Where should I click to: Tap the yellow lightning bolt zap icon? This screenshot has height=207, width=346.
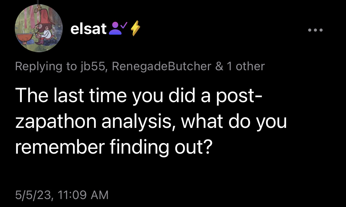pyautogui.click(x=135, y=28)
